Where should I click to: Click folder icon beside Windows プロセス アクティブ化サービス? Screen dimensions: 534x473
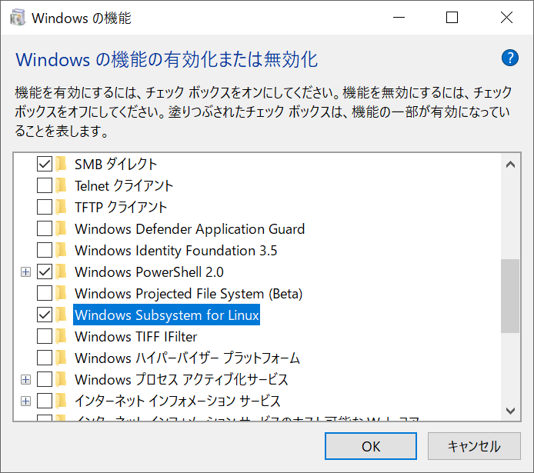pos(61,379)
